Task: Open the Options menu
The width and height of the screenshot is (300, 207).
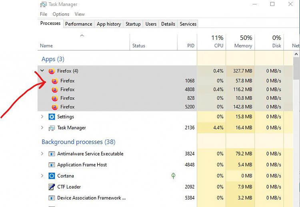Action: tap(61, 14)
